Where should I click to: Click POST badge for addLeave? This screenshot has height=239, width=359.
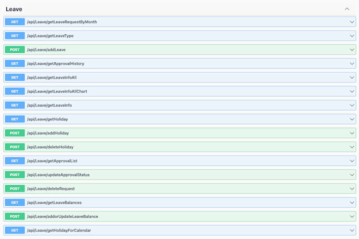[15, 50]
